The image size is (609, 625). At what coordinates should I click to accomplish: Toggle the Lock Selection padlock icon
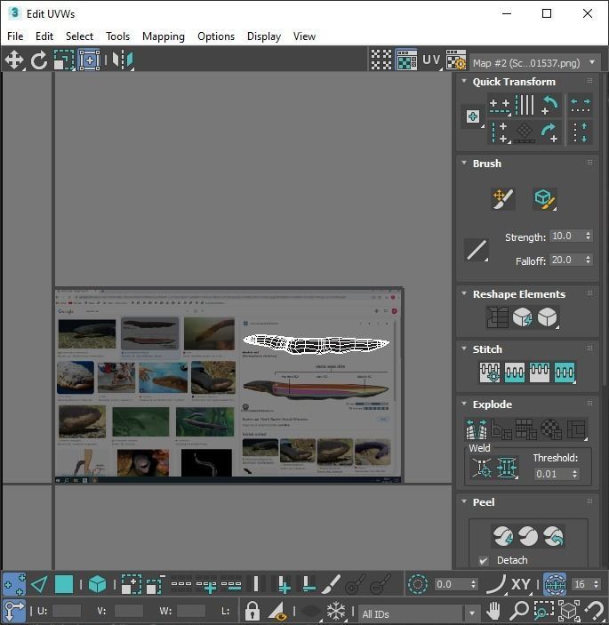[x=252, y=610]
